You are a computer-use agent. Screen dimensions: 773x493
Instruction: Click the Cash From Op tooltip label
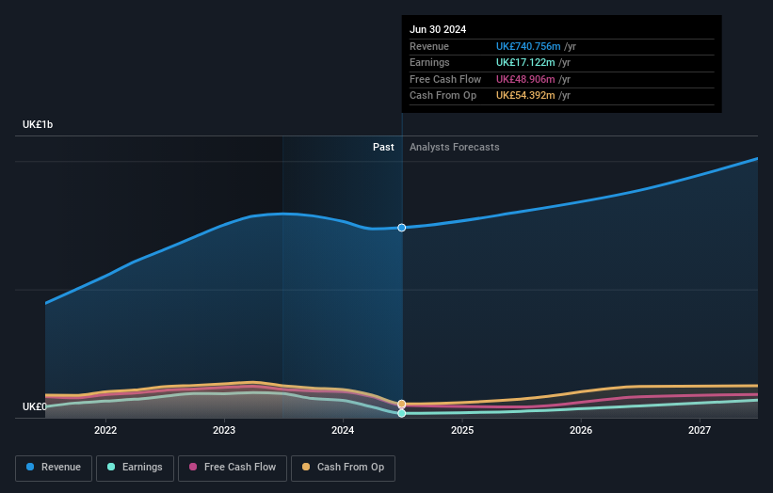coord(443,96)
